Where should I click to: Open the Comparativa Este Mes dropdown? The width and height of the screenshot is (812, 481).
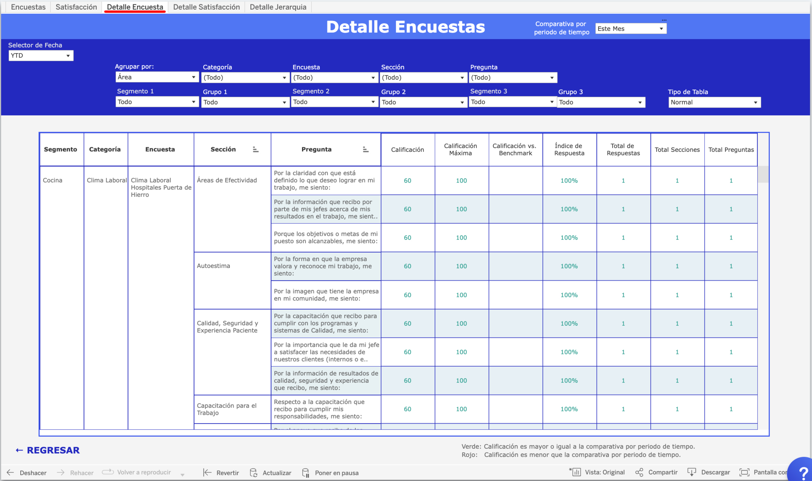(x=631, y=29)
